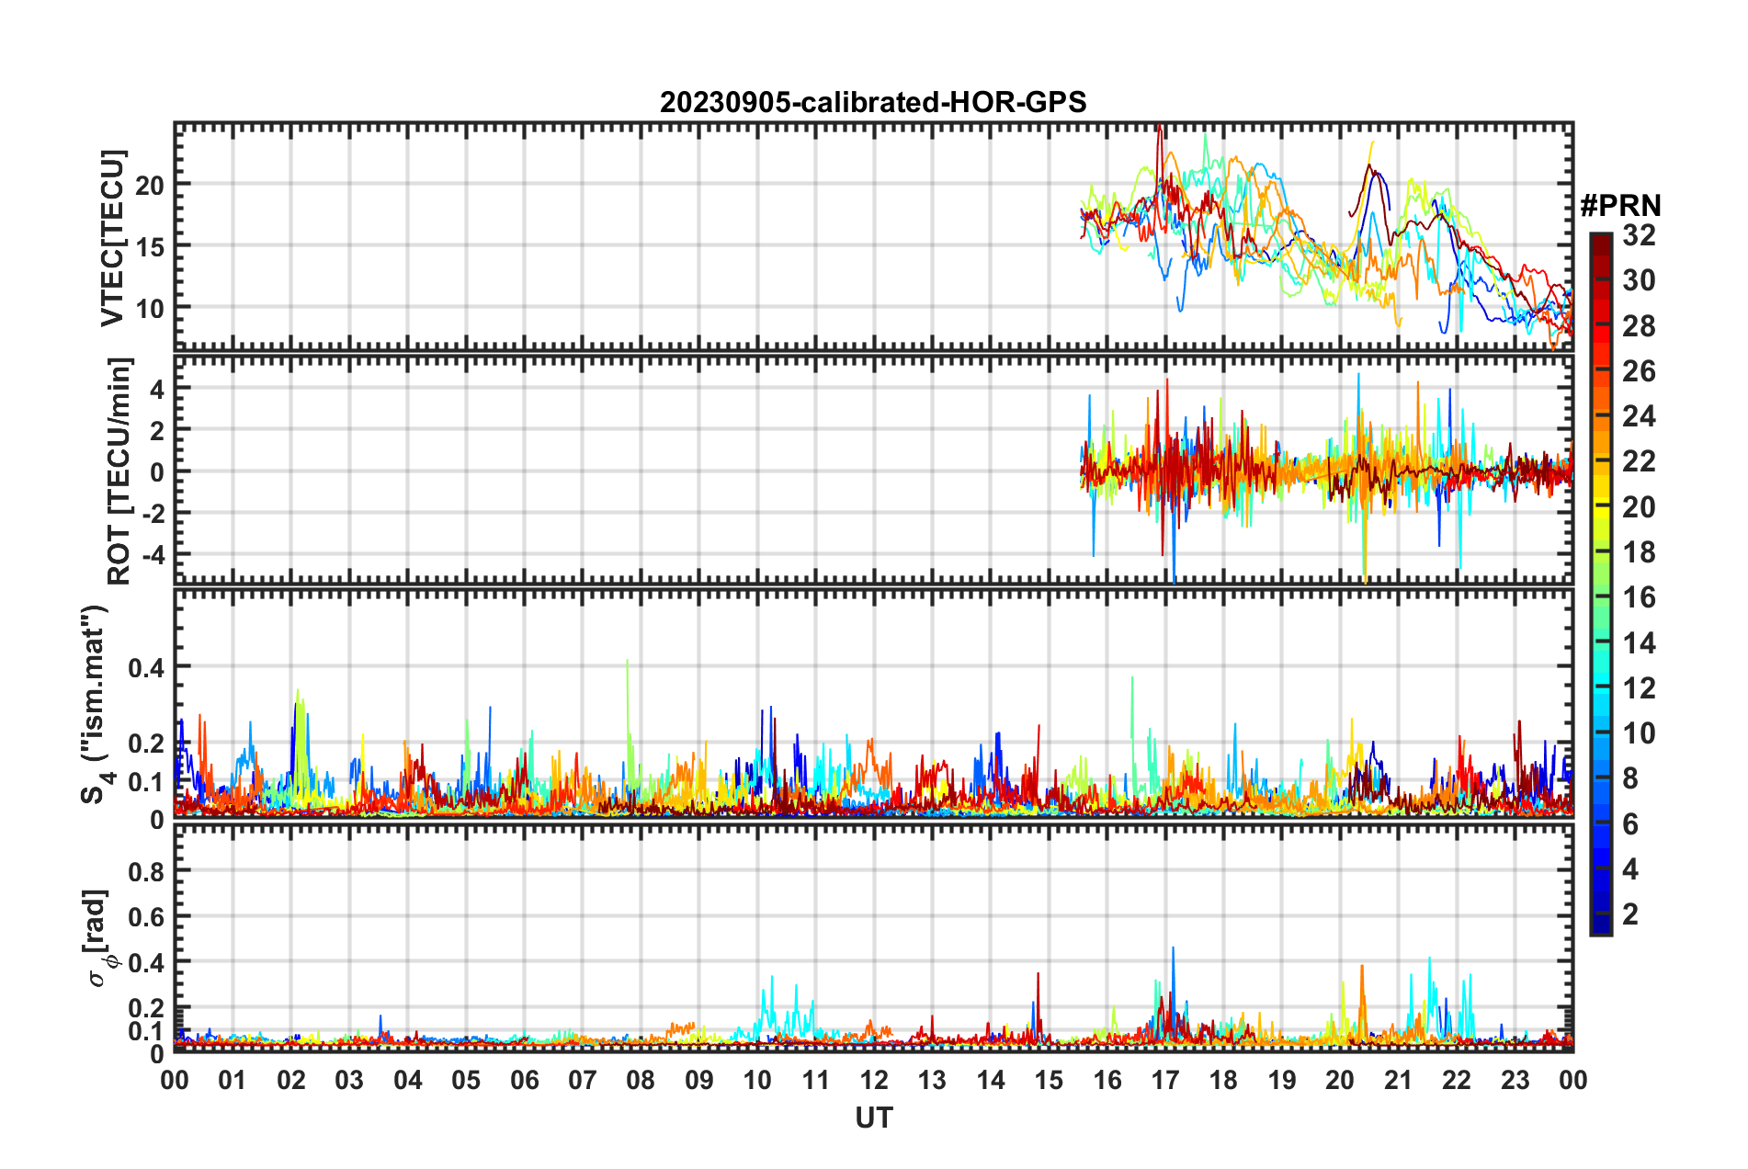This screenshot has width=1748, height=1169.
Task: Select ROT axis tick label -2
Action: click(x=154, y=514)
